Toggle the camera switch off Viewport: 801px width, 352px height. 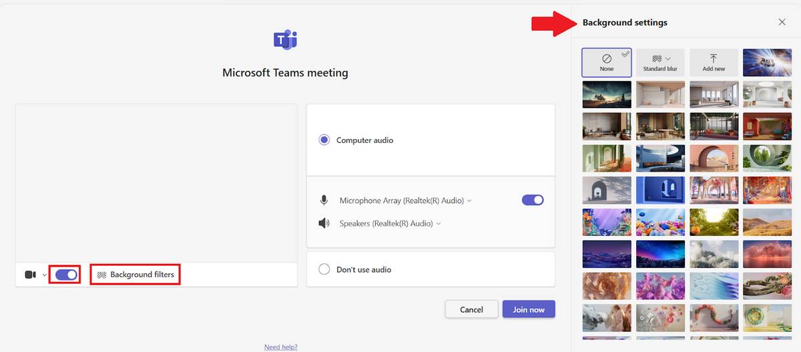(66, 275)
